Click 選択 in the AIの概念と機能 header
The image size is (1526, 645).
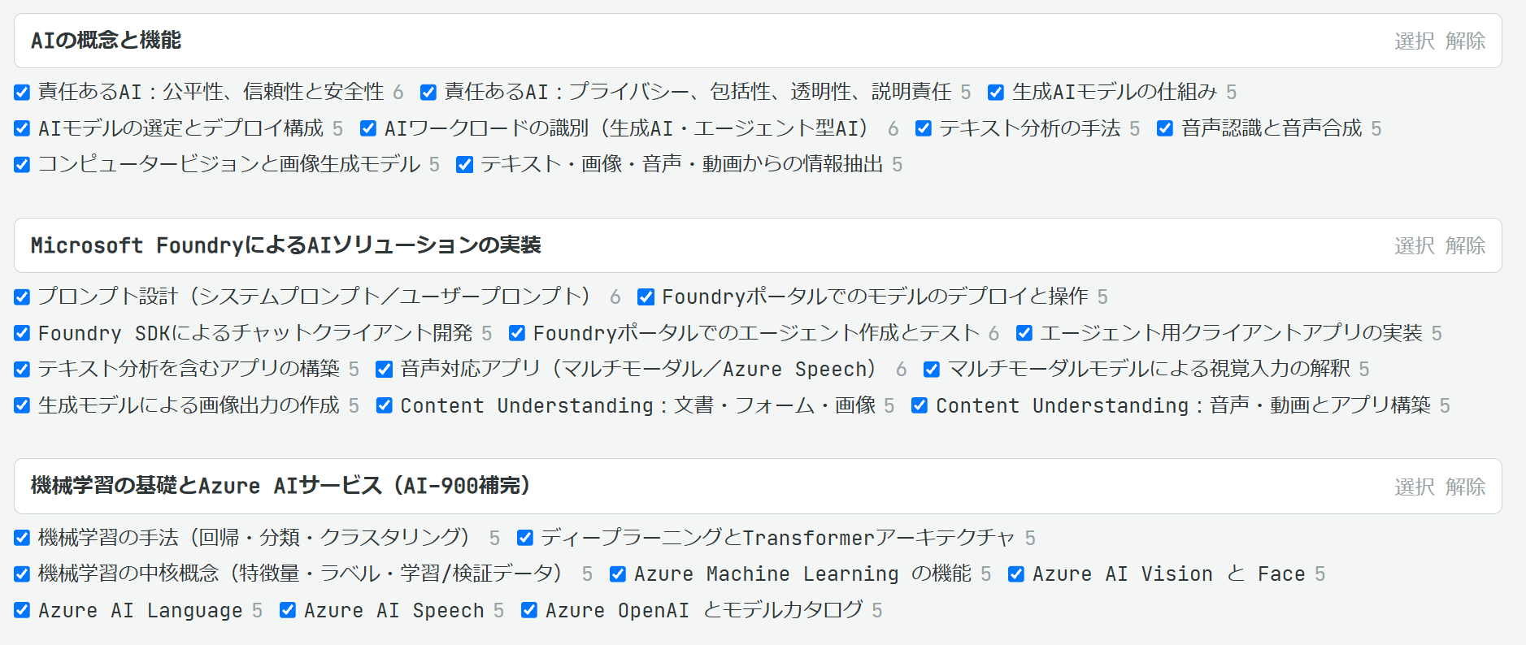[1415, 41]
